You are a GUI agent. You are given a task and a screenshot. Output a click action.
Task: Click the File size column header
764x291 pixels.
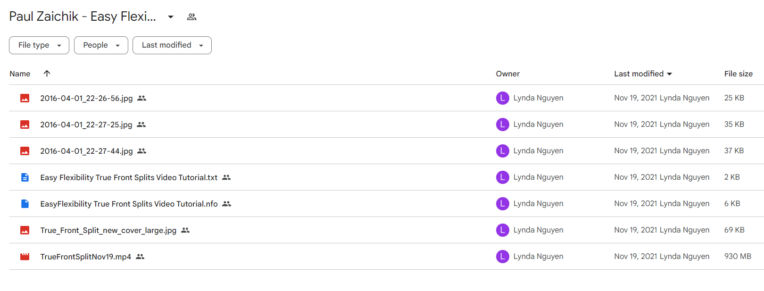coord(738,74)
